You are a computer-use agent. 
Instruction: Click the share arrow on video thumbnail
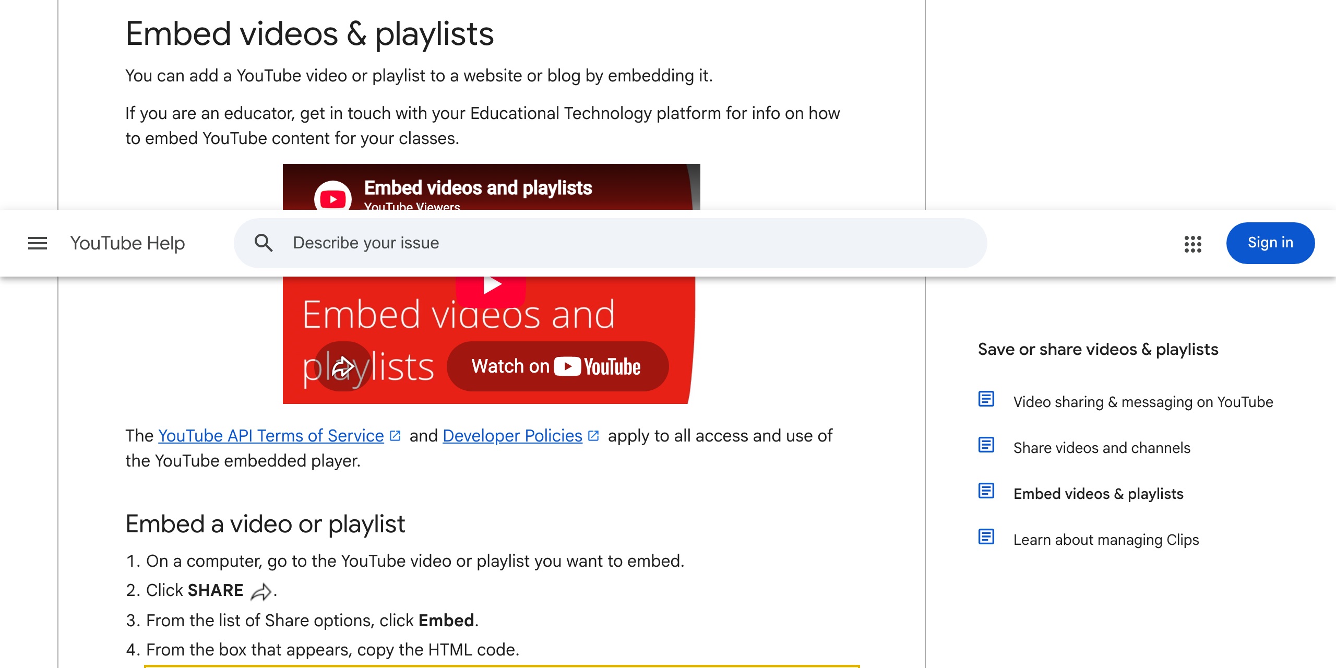(x=343, y=366)
